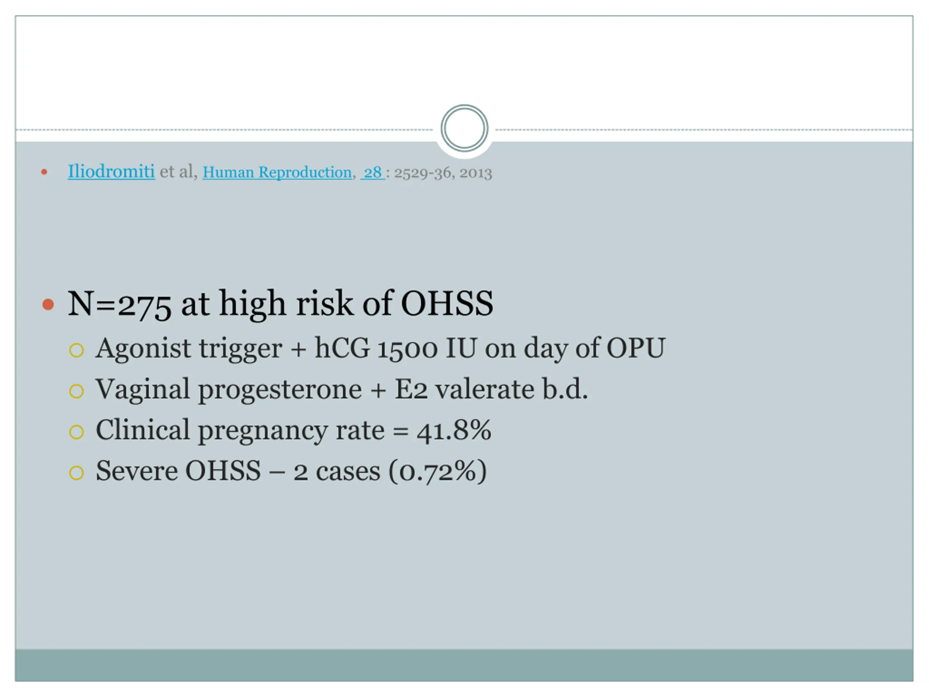This screenshot has width=929, height=697.
Task: Click the Vaginal progesterone + E2 valerate line
Action: tap(341, 390)
